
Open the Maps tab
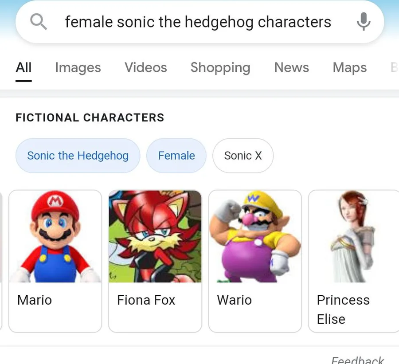pos(350,67)
